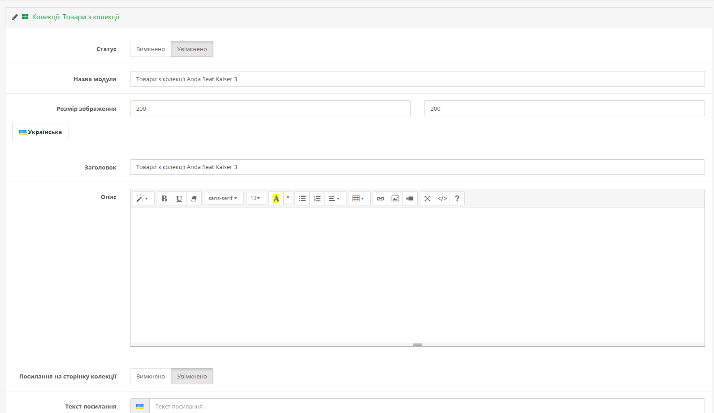The width and height of the screenshot is (714, 413).
Task: Open the editor help question mark
Action: [457, 199]
